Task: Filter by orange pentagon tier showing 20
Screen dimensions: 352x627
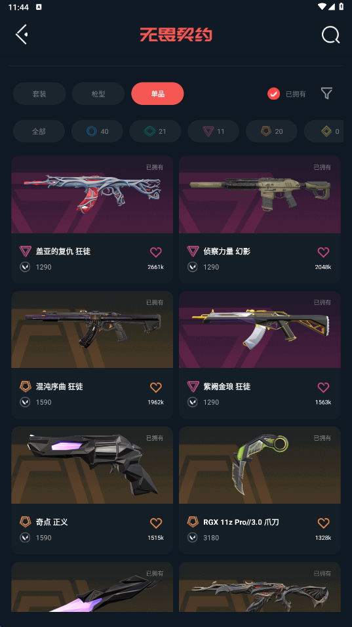Action: coord(271,131)
